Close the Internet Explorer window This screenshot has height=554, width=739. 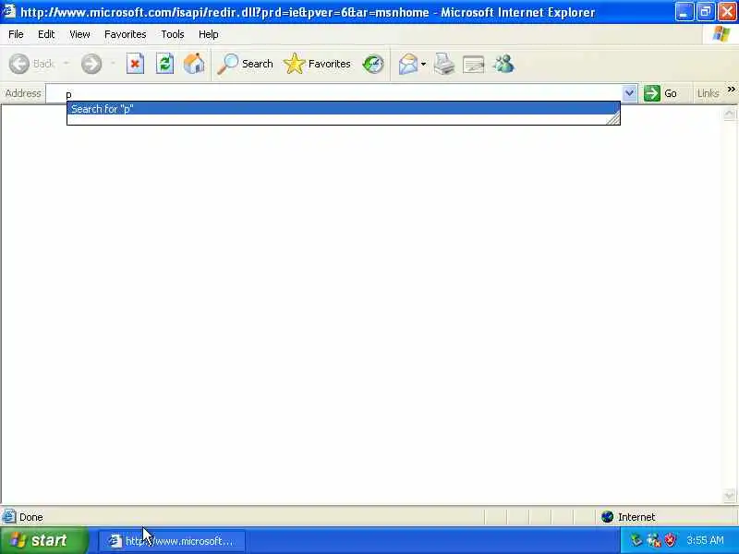tap(727, 12)
